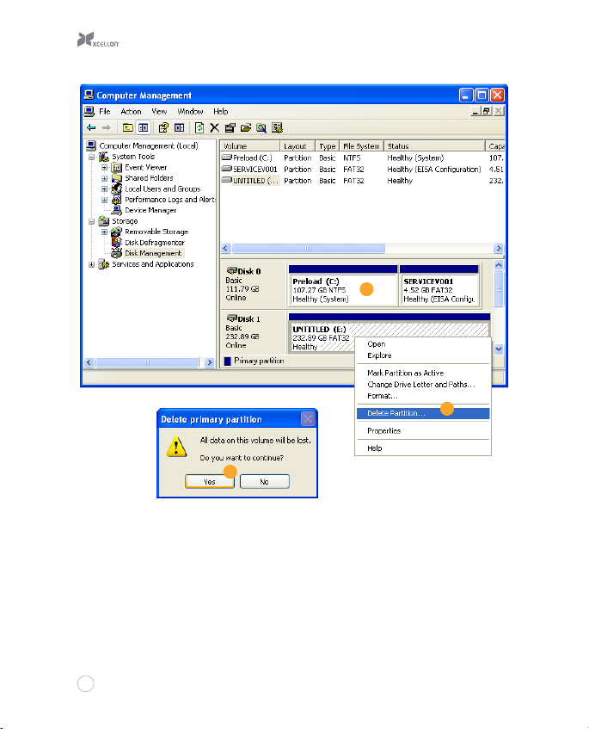Select the Preload (C:) partition block

(342, 290)
